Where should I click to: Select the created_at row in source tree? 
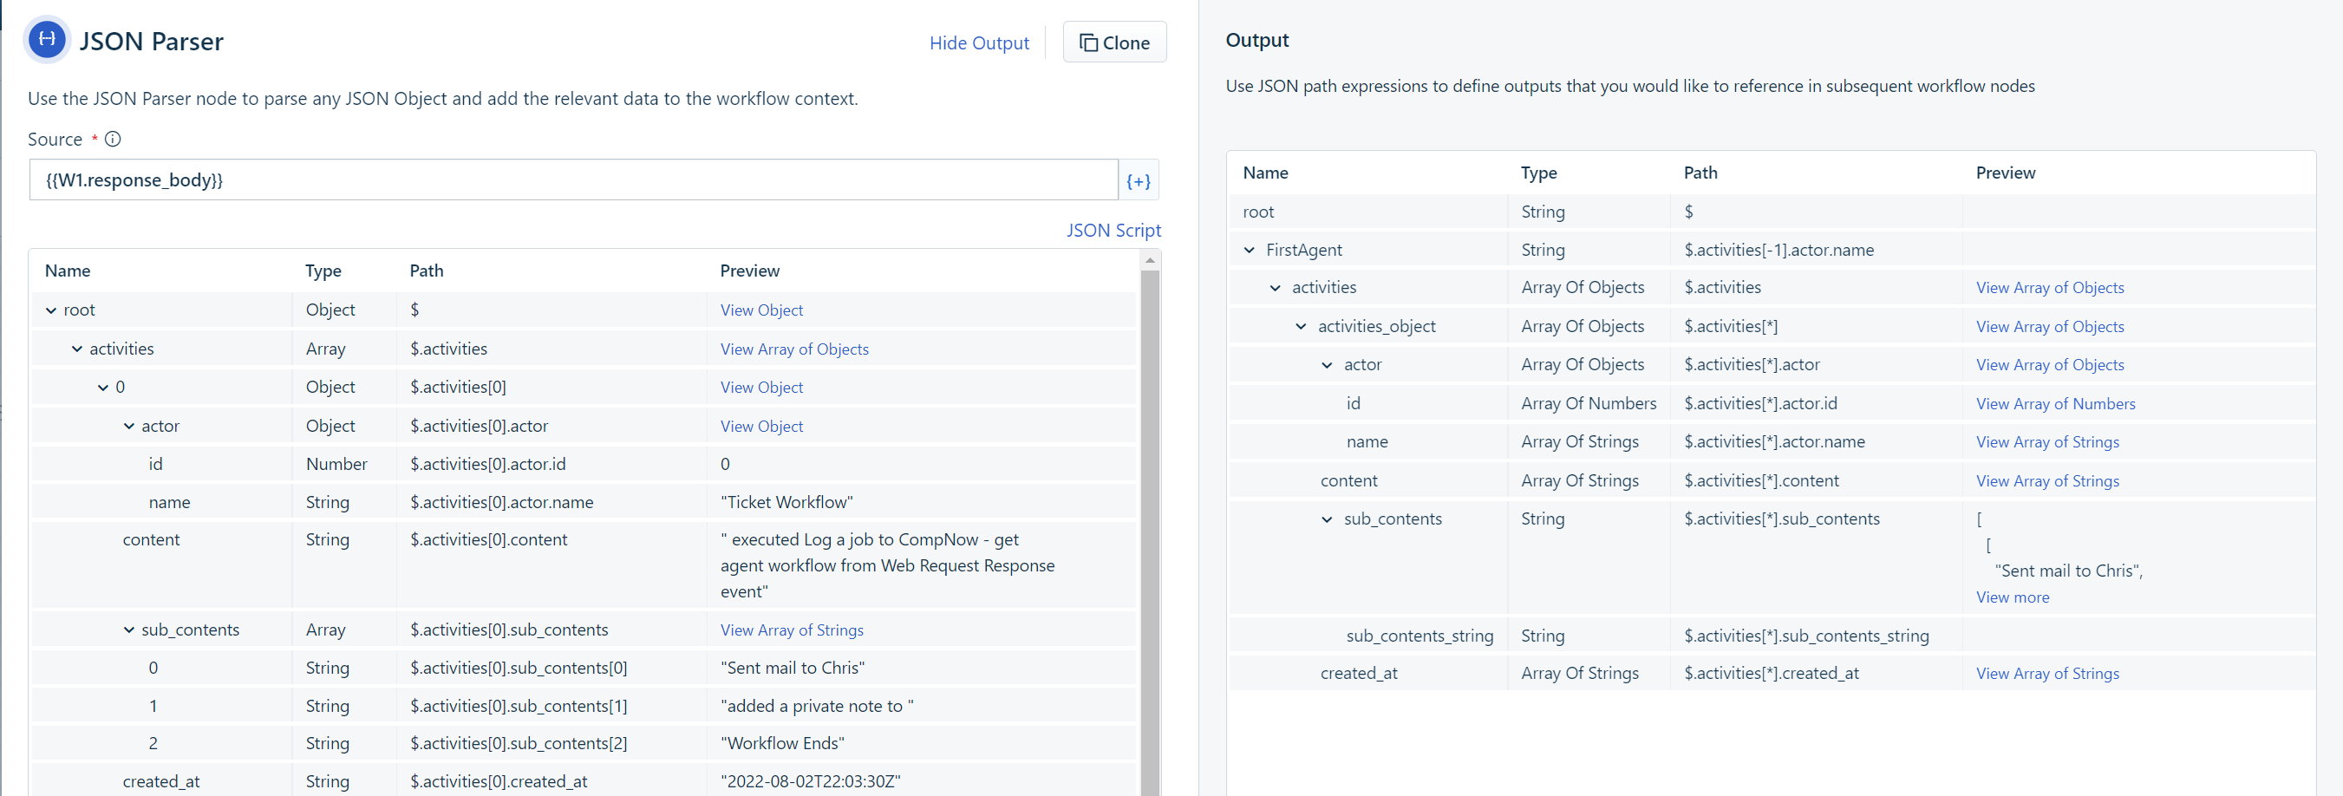(583, 781)
